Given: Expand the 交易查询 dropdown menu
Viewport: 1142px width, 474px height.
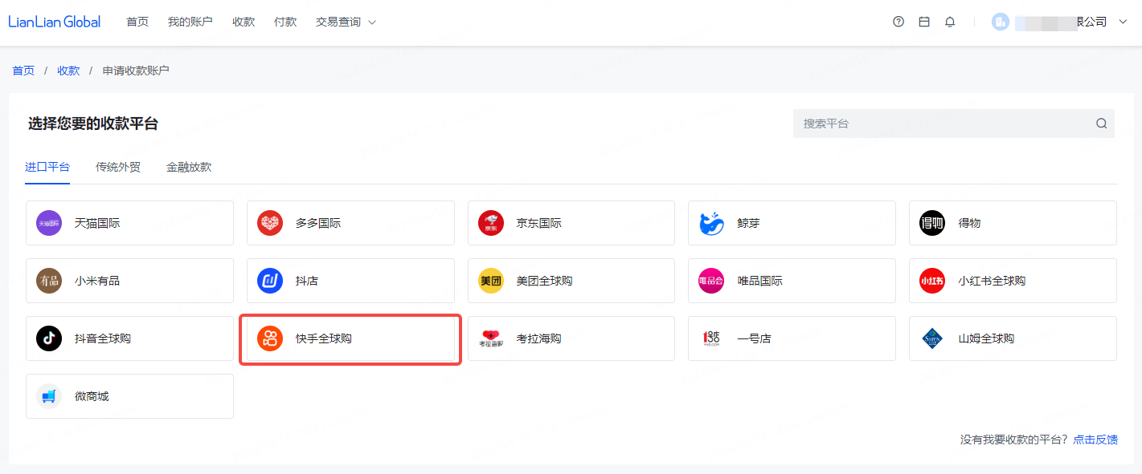Looking at the screenshot, I should [346, 22].
